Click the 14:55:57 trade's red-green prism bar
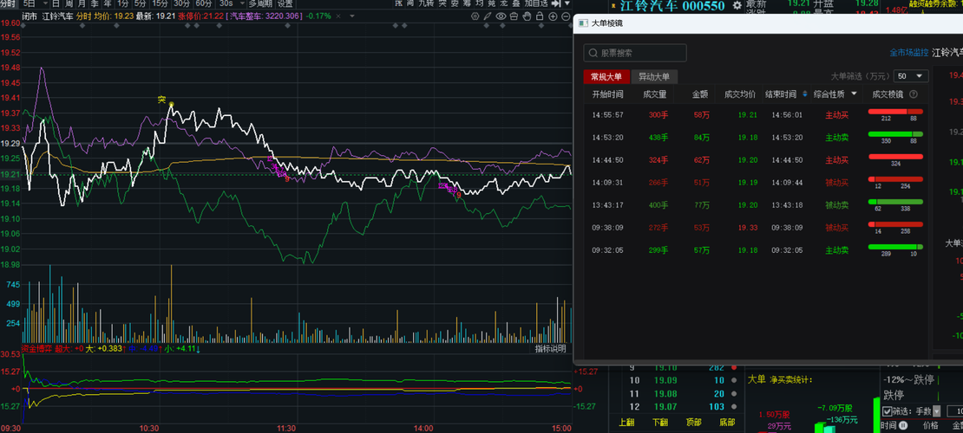 pos(894,110)
